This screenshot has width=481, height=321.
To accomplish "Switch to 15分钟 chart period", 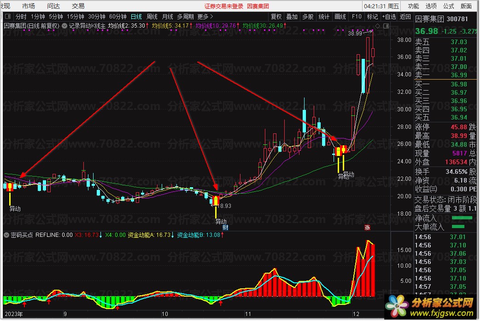I will pos(76,17).
